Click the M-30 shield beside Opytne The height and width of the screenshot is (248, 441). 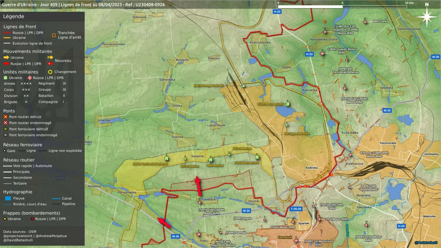(246, 211)
